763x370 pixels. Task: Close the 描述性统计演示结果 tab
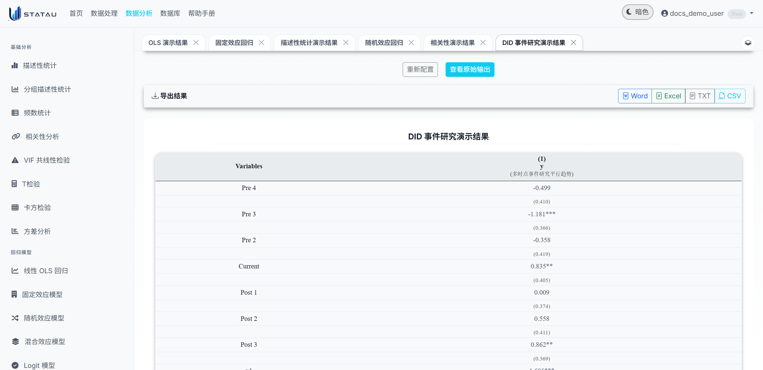(346, 43)
